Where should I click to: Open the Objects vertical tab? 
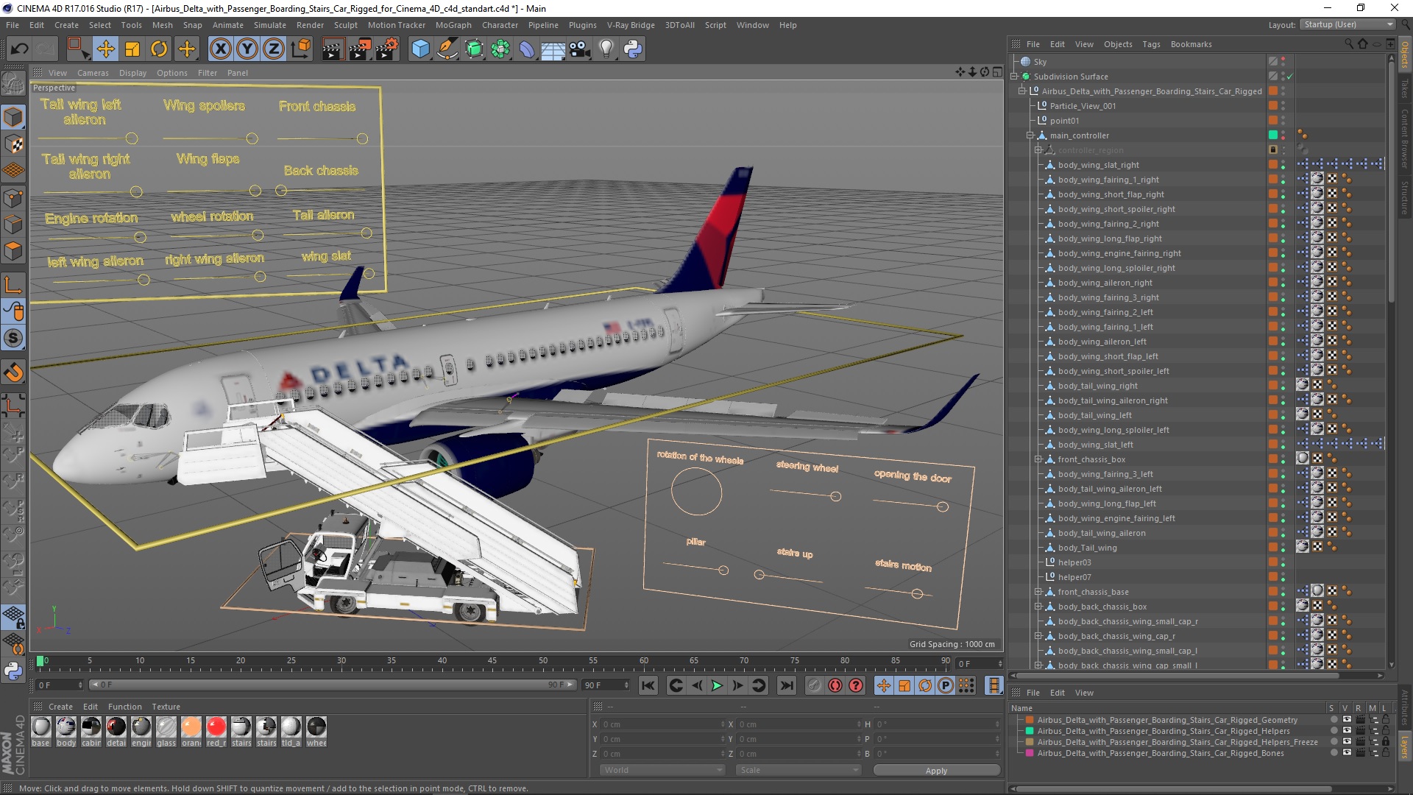(1405, 55)
